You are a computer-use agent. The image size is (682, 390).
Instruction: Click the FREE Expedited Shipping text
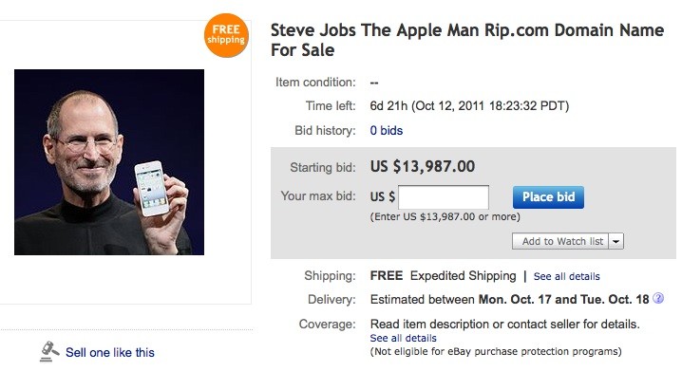click(x=442, y=276)
